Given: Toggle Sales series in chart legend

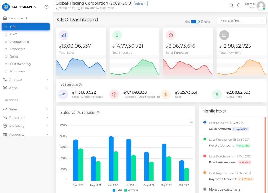Looking at the screenshot, I should pyautogui.click(x=118, y=190).
